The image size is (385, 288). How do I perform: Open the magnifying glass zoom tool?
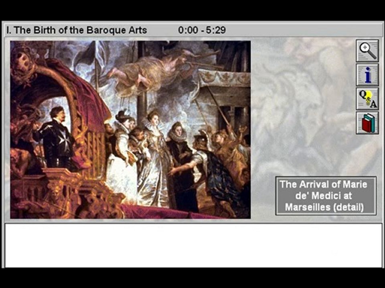point(367,51)
